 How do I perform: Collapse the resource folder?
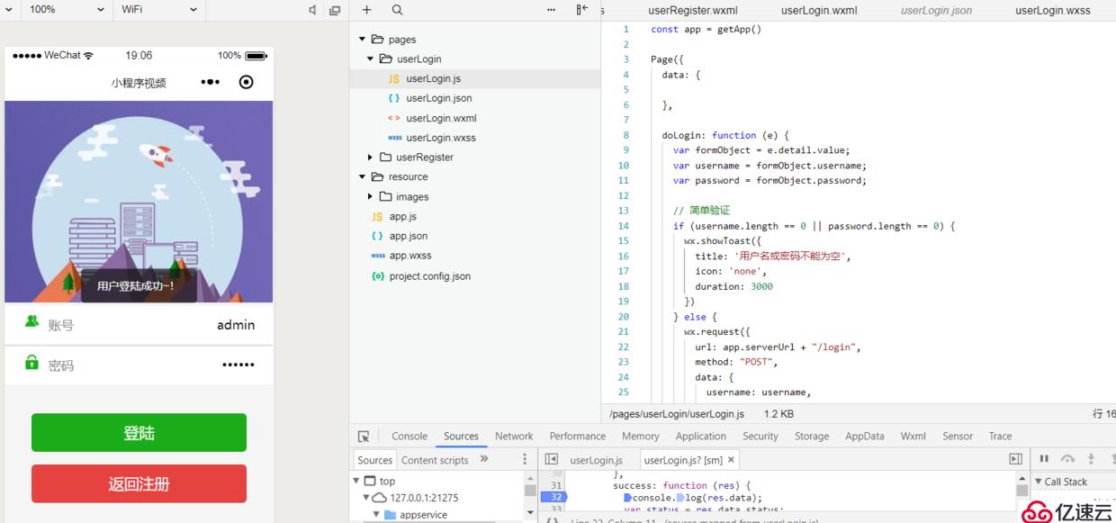coord(363,177)
